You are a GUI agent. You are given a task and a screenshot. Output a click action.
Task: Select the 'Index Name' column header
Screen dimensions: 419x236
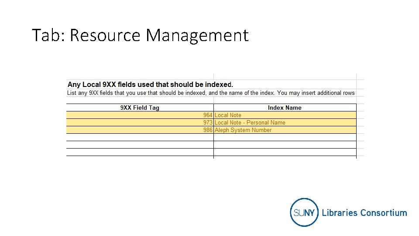coord(285,108)
